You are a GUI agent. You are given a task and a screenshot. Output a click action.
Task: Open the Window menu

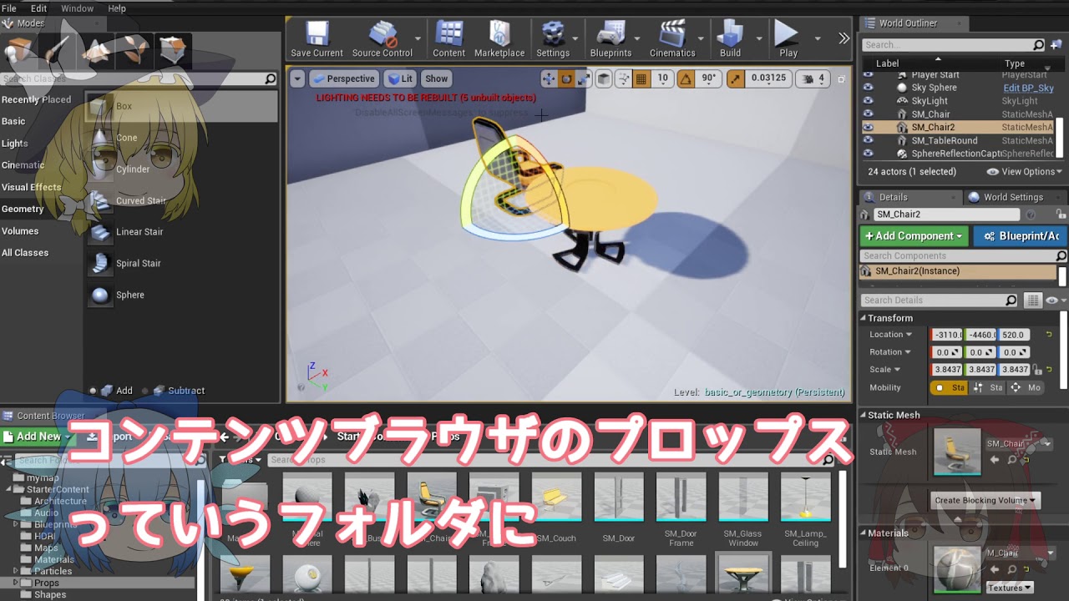78,8
